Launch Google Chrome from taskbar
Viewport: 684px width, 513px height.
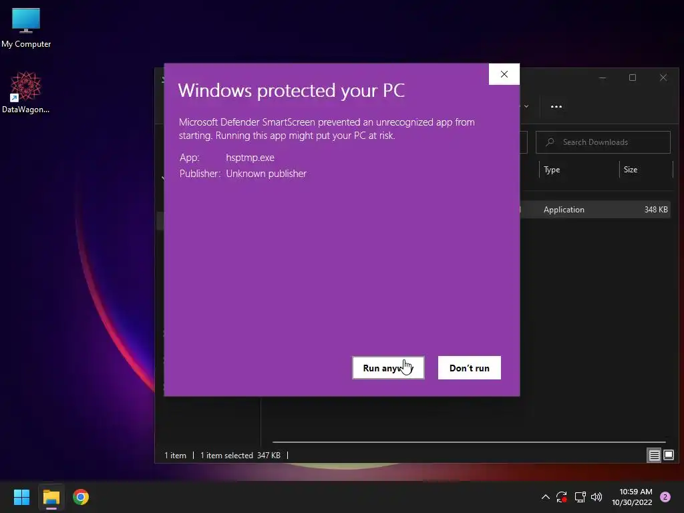pyautogui.click(x=81, y=497)
